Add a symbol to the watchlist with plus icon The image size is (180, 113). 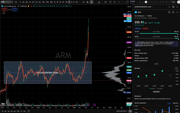169,7
